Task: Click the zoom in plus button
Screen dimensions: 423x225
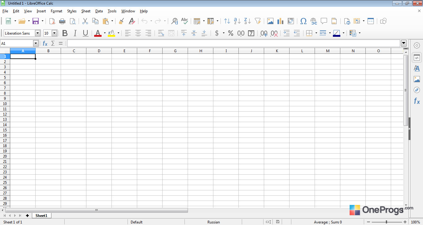Action: point(405,222)
